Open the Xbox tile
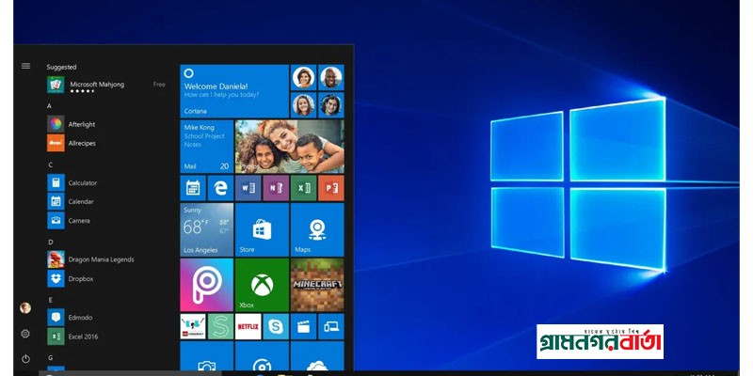 pos(262,285)
